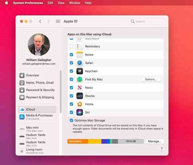Select Password & Security in sidebar
This screenshot has height=165, width=193.
[x=40, y=90]
